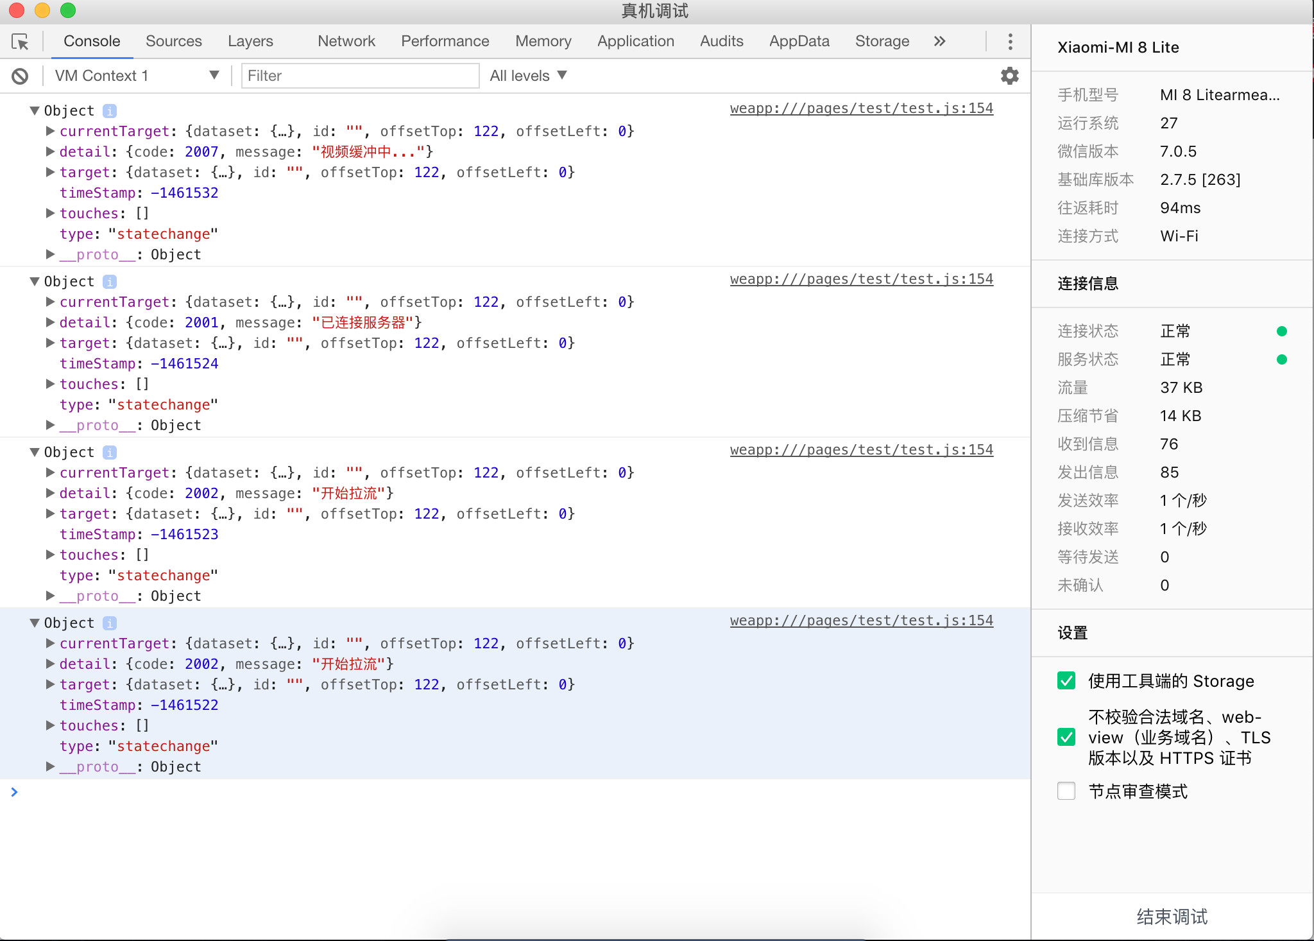The height and width of the screenshot is (941, 1314).
Task: Enable the 节点审查模式 checkbox
Action: 1066,791
